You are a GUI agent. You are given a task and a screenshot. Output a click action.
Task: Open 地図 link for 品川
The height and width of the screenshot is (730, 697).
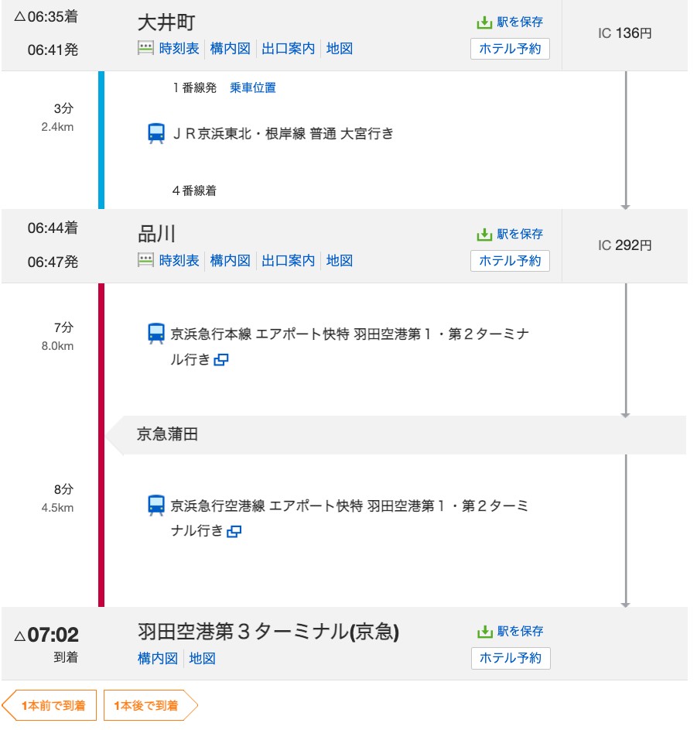coord(339,260)
